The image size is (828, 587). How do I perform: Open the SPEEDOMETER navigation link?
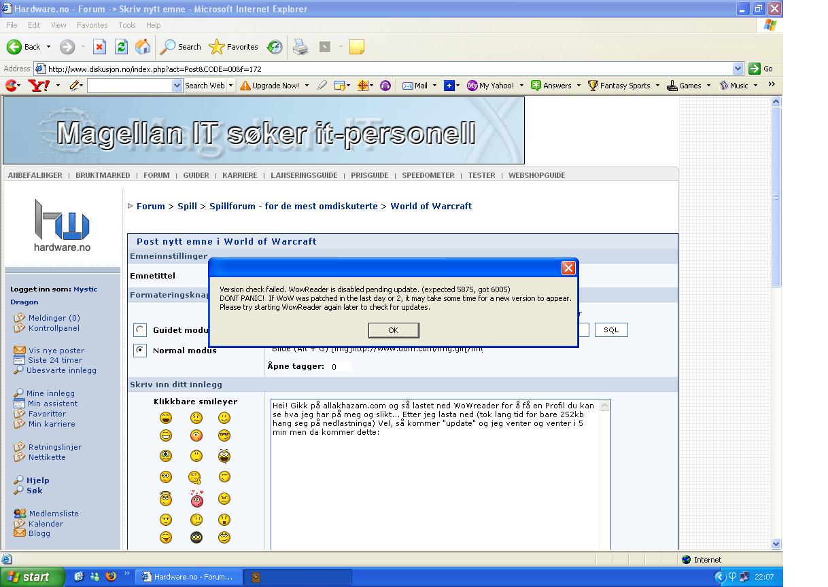click(x=428, y=175)
